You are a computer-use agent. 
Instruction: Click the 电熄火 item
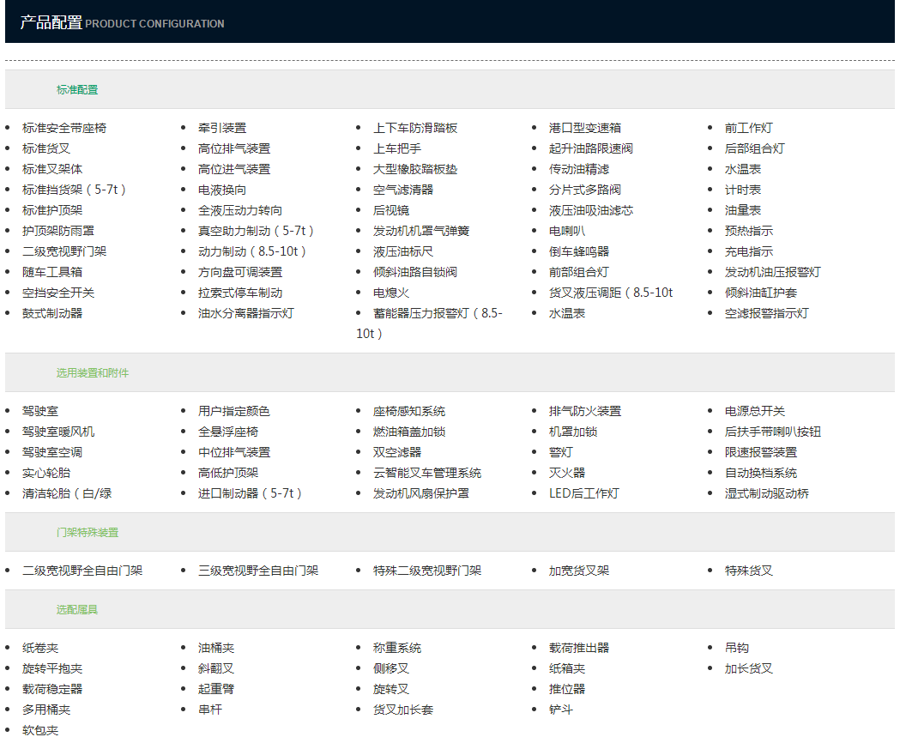click(391, 293)
